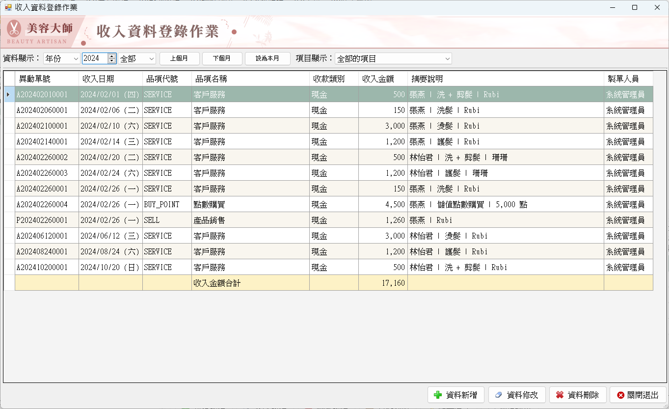Sort by 品項名稱 column header
The width and height of the screenshot is (669, 409).
pyautogui.click(x=250, y=79)
